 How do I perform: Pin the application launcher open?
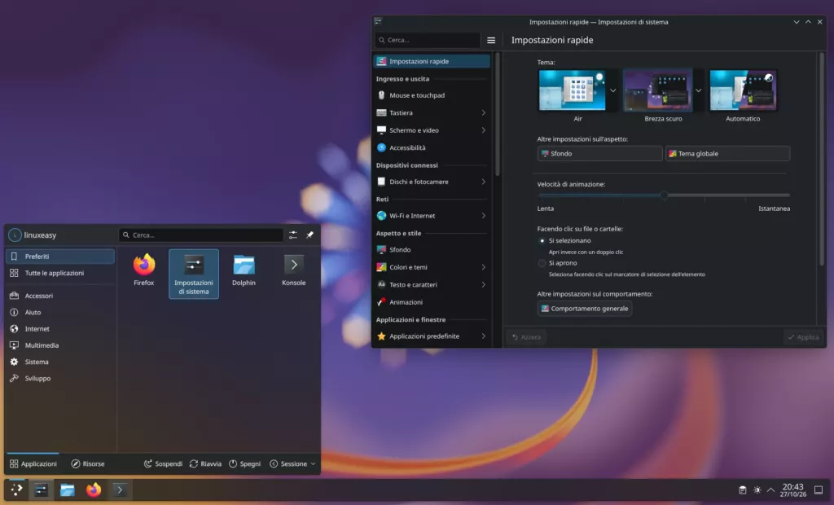[x=310, y=235]
